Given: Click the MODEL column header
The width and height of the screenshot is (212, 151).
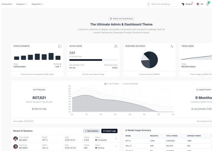Looking at the screenshot, I should coord(128,136).
